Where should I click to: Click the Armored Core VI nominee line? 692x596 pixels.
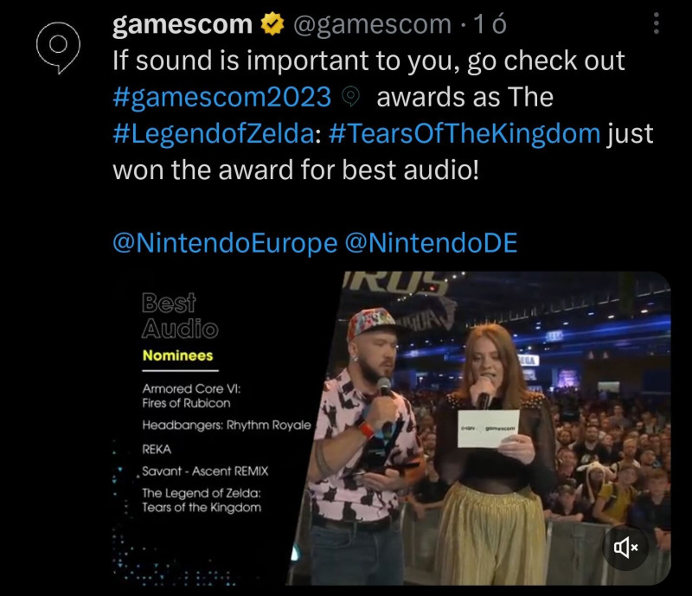[191, 396]
